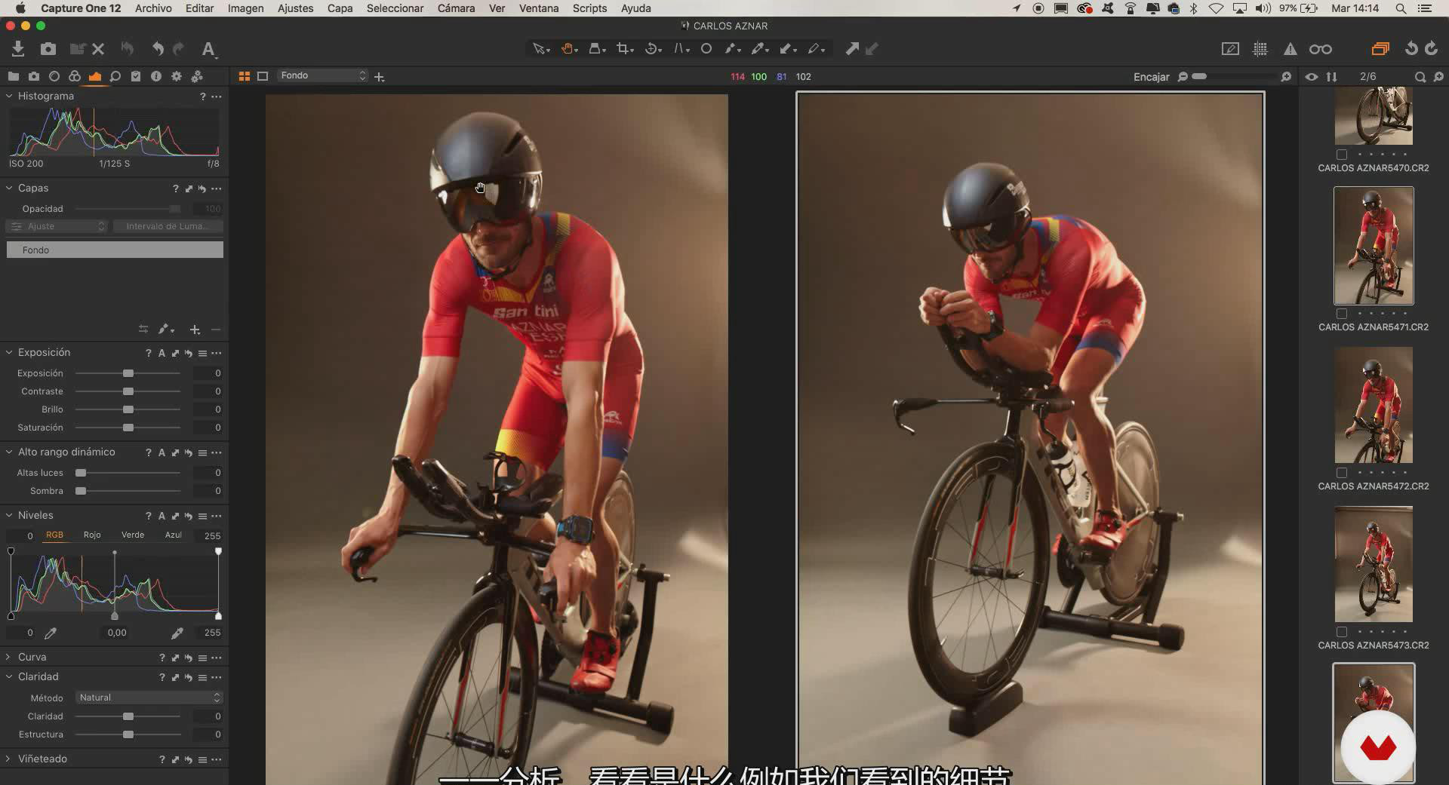Tick the checkbox under CARLOS AZNAR5472 thumbnail
The height and width of the screenshot is (785, 1449).
pyautogui.click(x=1342, y=473)
